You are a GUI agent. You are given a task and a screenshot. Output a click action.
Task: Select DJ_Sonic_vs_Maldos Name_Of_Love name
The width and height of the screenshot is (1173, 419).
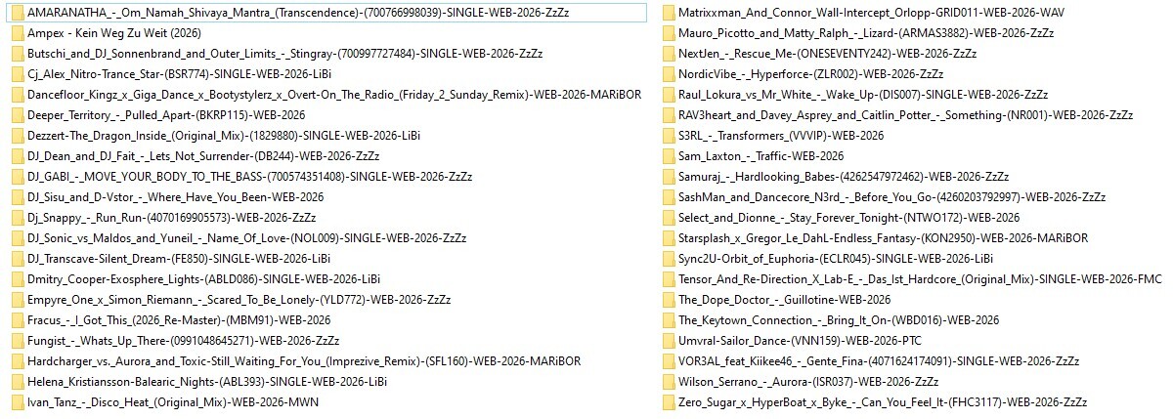pos(247,238)
